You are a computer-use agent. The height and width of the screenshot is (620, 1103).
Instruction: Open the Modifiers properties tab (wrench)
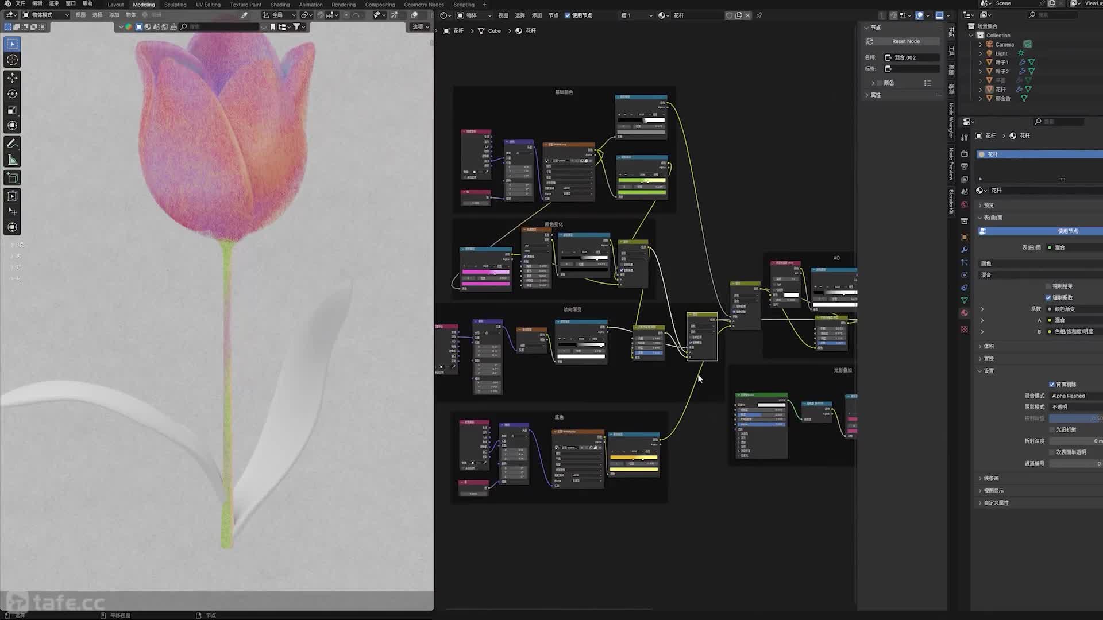click(965, 250)
